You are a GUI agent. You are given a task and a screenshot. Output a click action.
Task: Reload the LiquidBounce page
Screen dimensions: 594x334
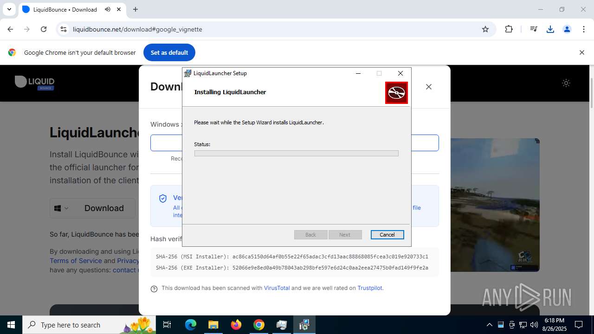tap(44, 29)
